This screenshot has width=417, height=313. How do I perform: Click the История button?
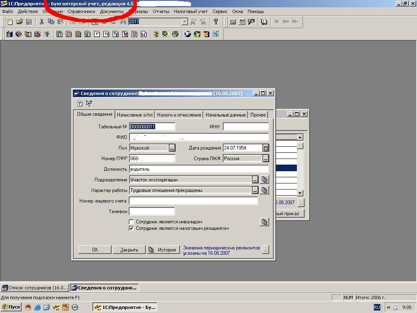[163, 250]
